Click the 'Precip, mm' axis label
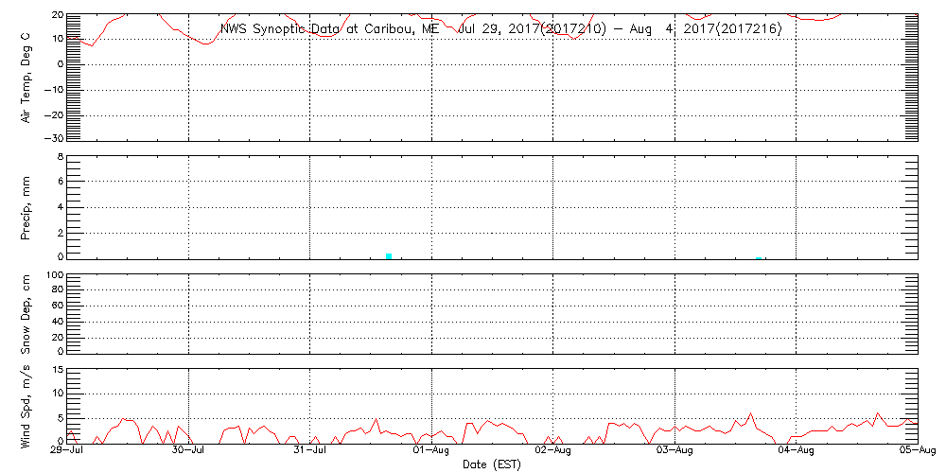Screen dimensions: 946x473 (x=26, y=205)
